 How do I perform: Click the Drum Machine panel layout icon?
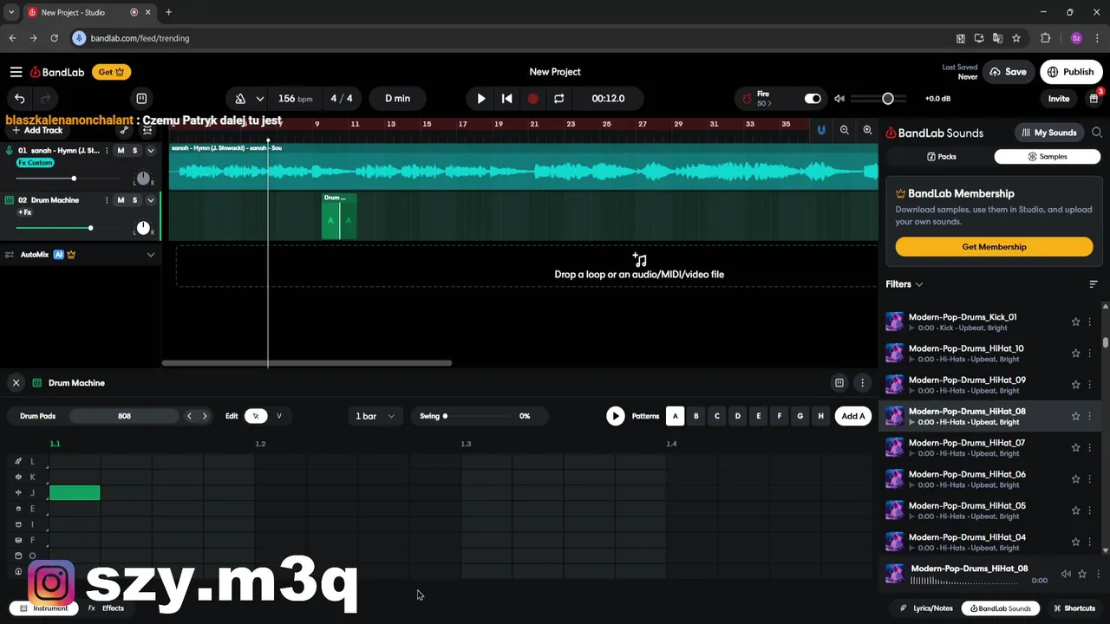(839, 383)
